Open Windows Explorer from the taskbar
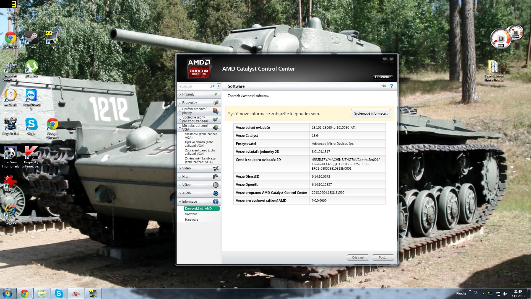This screenshot has height=299, width=531. tap(42, 293)
